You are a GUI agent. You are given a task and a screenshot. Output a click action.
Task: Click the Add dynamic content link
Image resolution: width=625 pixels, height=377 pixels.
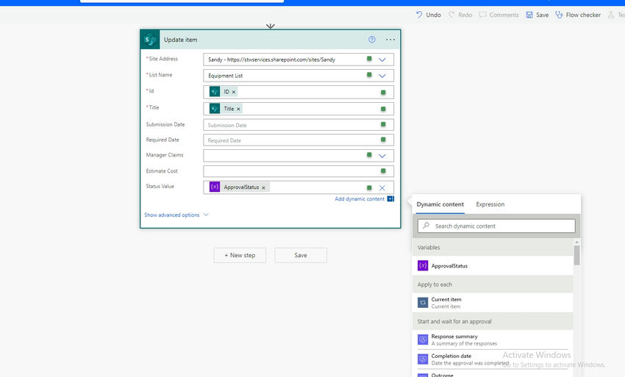(360, 199)
